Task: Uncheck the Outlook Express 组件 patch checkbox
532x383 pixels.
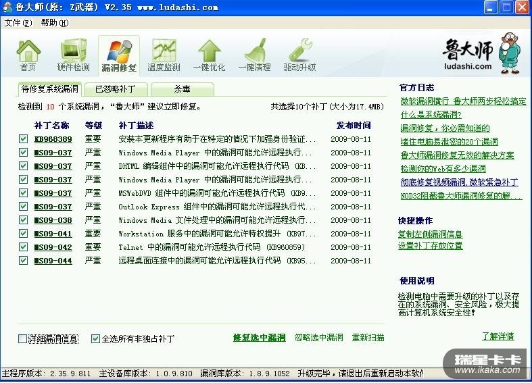Action: click(x=23, y=207)
